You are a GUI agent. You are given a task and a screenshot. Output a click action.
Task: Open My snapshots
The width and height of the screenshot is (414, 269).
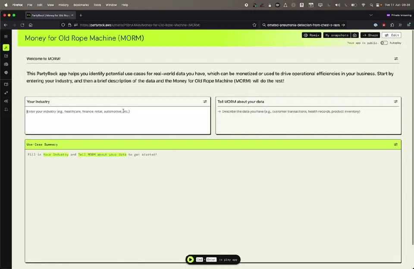(x=337, y=35)
